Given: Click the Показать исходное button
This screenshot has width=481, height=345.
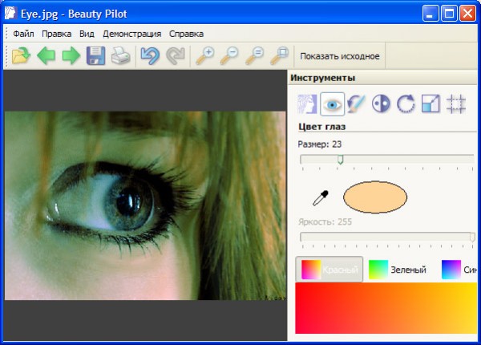Looking at the screenshot, I should (339, 56).
